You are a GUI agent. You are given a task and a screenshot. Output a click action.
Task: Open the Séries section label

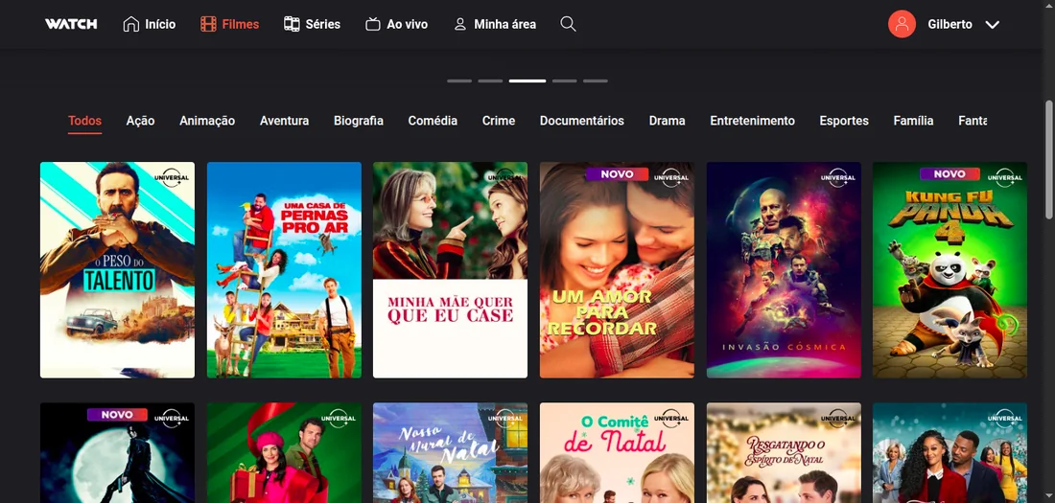(x=323, y=24)
